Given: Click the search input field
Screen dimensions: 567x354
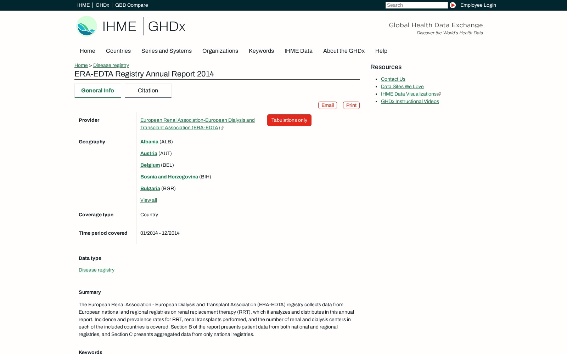Looking at the screenshot, I should (x=416, y=5).
